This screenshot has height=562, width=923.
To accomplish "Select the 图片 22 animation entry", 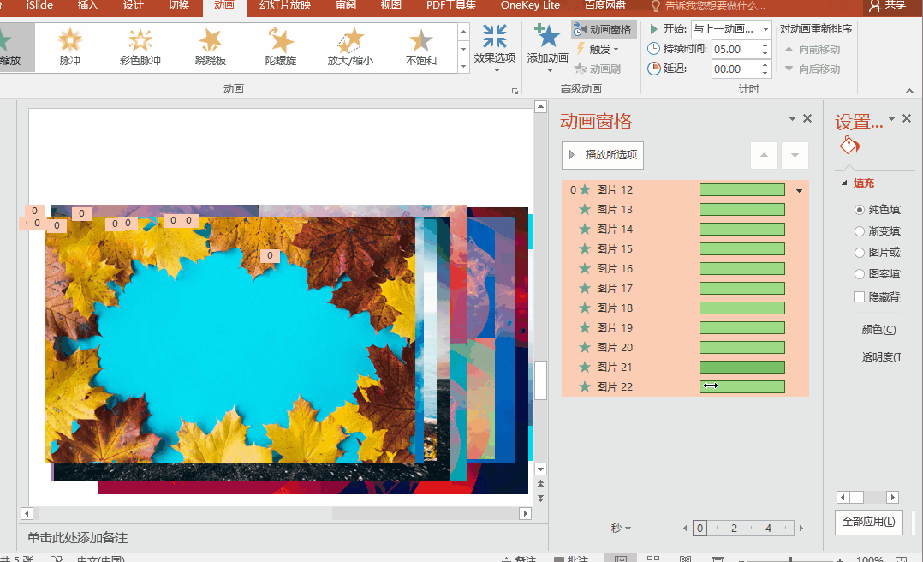I will tap(685, 386).
